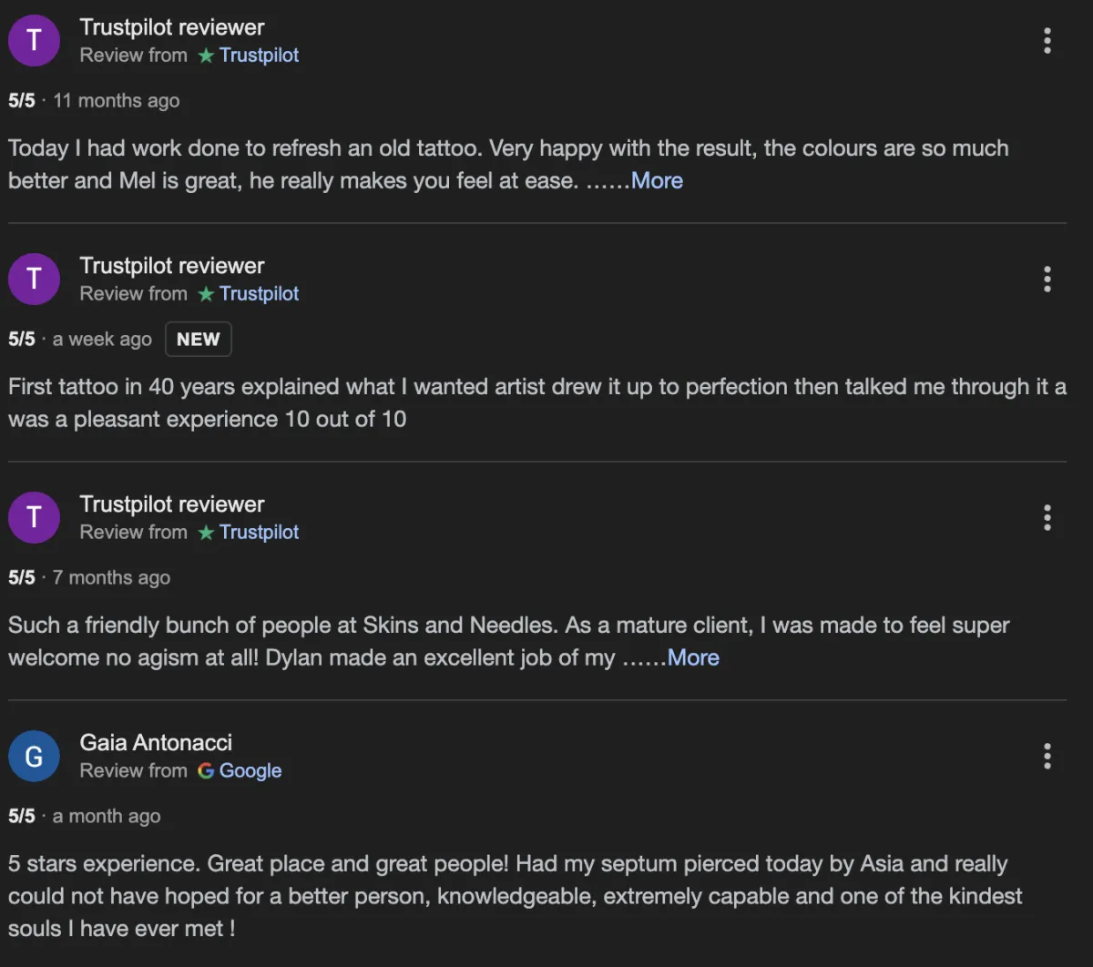The height and width of the screenshot is (967, 1093).
Task: Click the Google G logo in Gaia's review source
Action: [x=206, y=770]
